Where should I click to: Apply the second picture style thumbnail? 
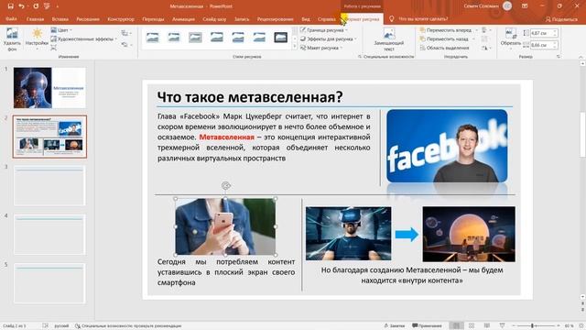pos(174,37)
